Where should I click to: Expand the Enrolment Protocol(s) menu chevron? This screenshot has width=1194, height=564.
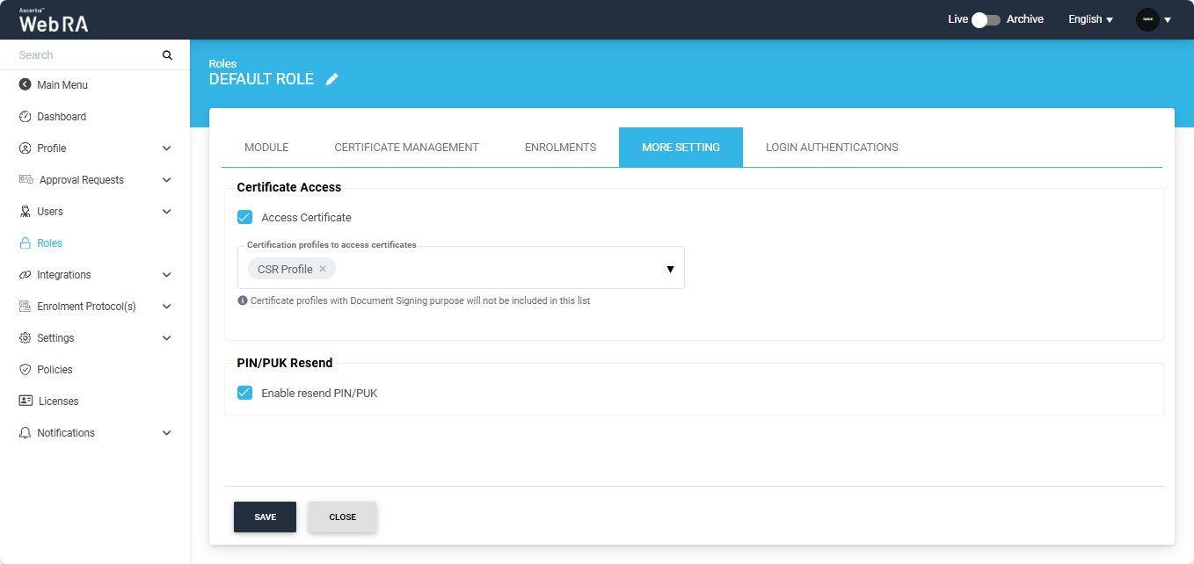click(x=166, y=307)
